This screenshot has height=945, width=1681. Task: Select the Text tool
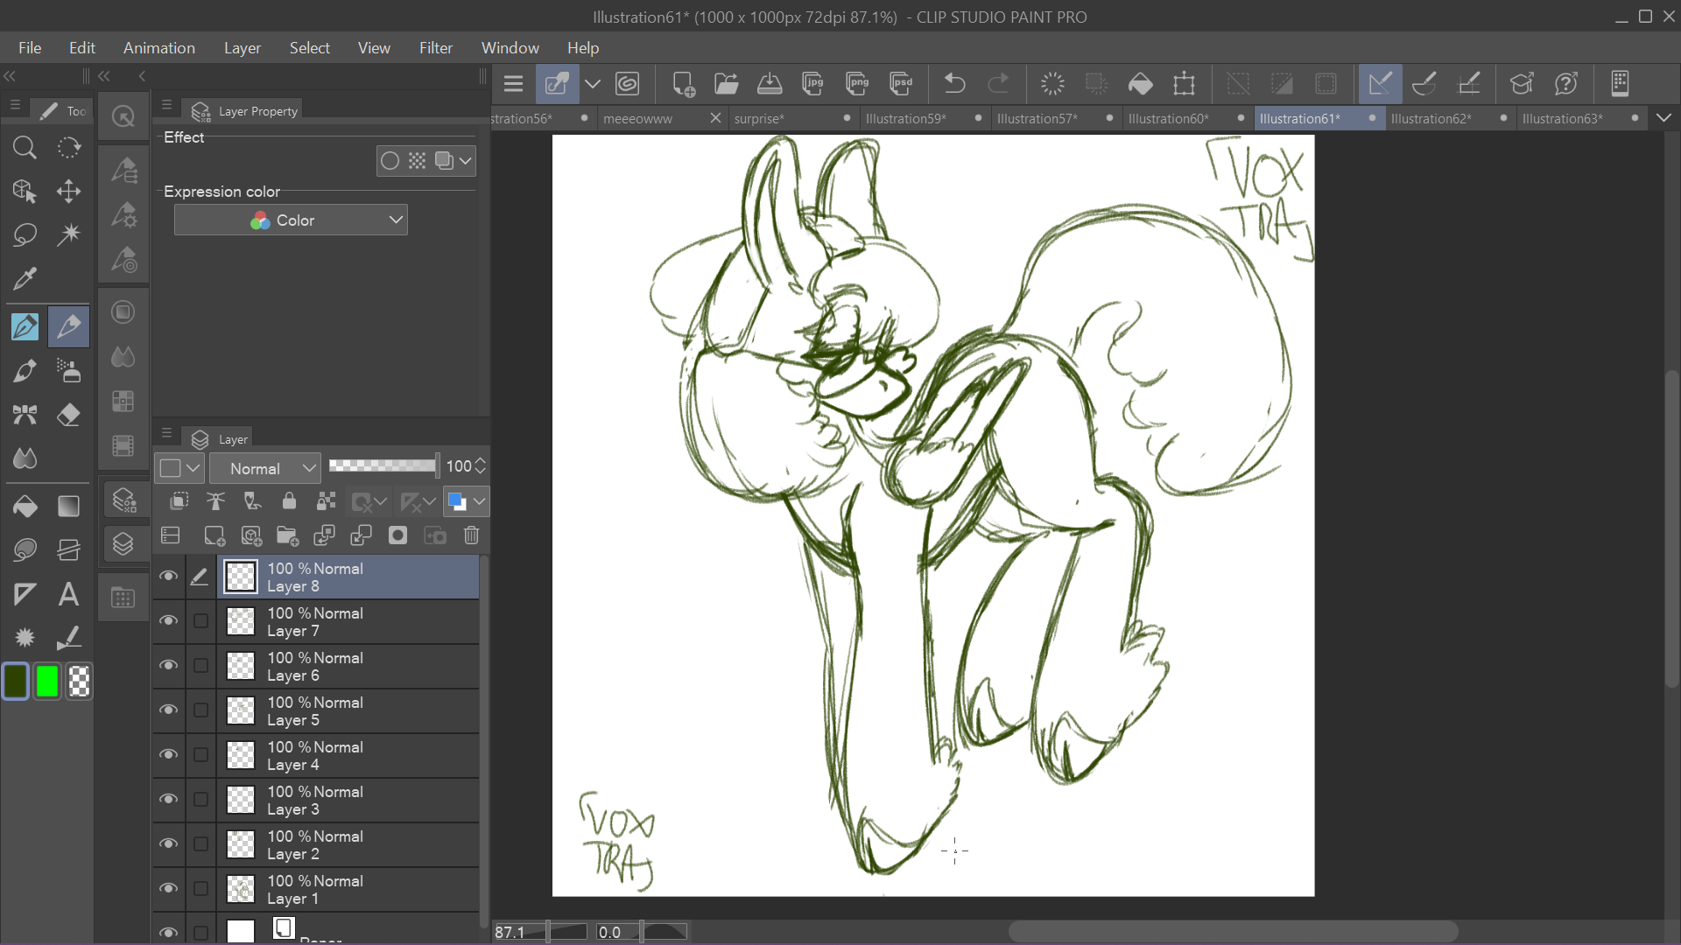point(68,595)
